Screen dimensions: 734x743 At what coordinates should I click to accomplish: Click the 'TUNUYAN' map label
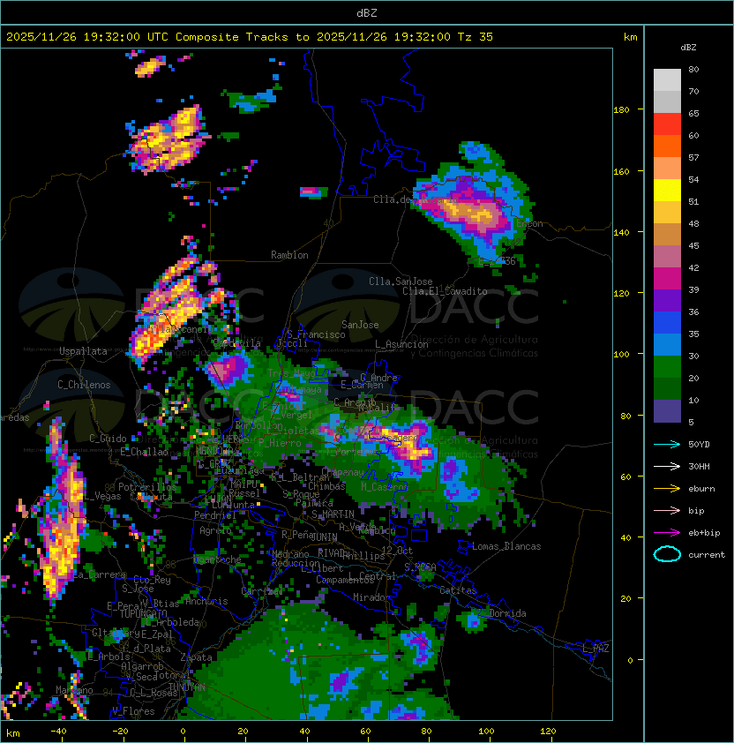coord(187,687)
